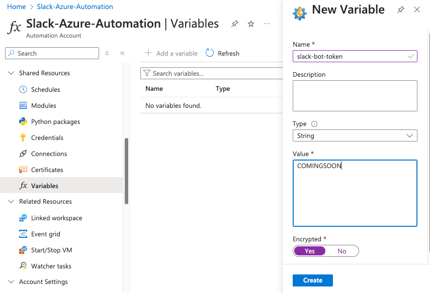430x293 pixels.
Task: Open the Type String dropdown
Action: (x=355, y=135)
